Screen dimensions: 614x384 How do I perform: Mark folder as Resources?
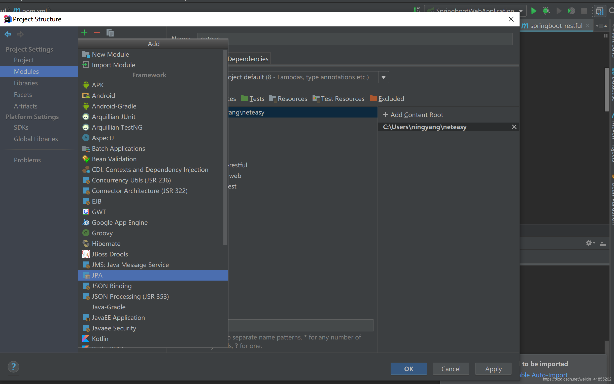coord(288,99)
